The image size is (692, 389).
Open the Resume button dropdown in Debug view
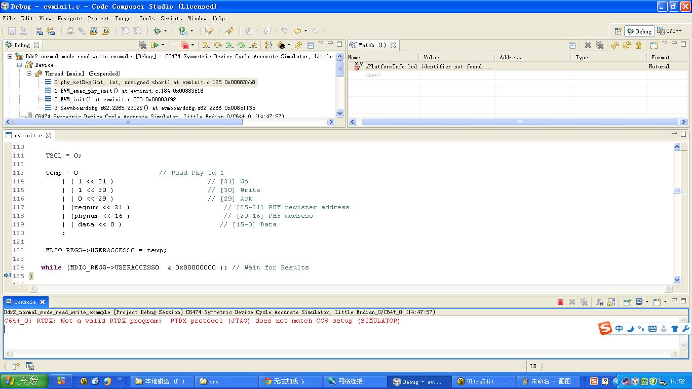163,45
